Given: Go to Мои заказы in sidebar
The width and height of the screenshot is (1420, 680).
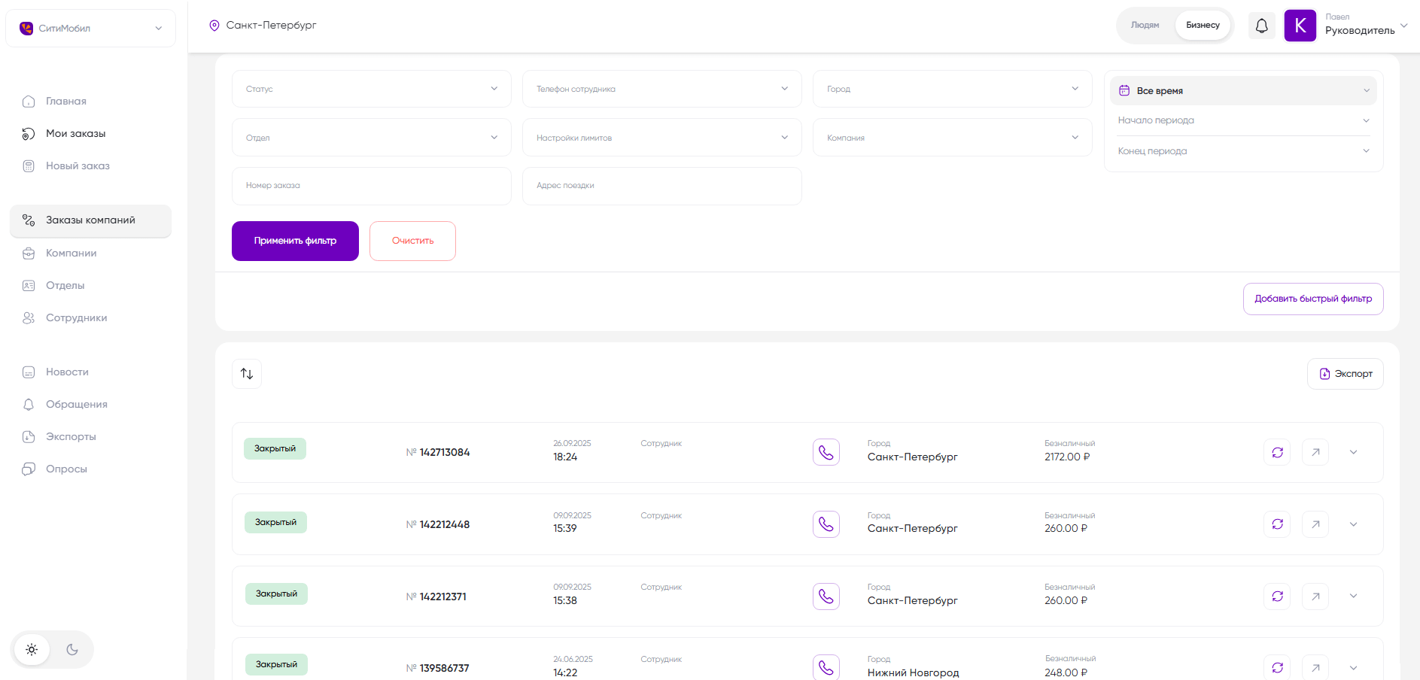Looking at the screenshot, I should 75,133.
